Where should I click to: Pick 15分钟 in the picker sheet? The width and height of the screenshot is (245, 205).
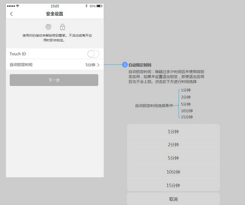tap(173, 185)
